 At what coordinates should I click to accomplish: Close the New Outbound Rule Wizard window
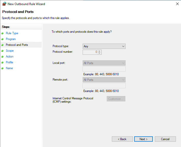tap(177, 4)
